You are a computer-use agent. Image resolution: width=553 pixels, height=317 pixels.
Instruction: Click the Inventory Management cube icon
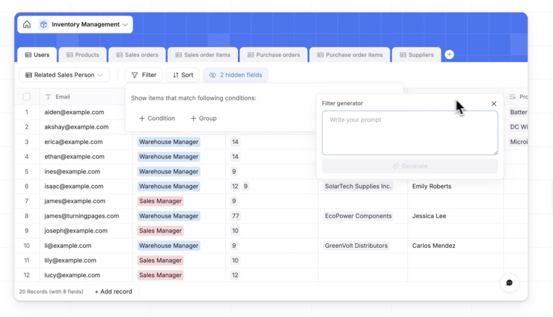tap(43, 25)
